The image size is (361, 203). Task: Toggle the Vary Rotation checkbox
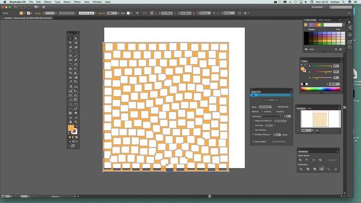coord(253,130)
